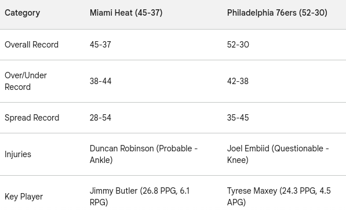Click Miami's 45-37 overall record cell

pyautogui.click(x=100, y=45)
